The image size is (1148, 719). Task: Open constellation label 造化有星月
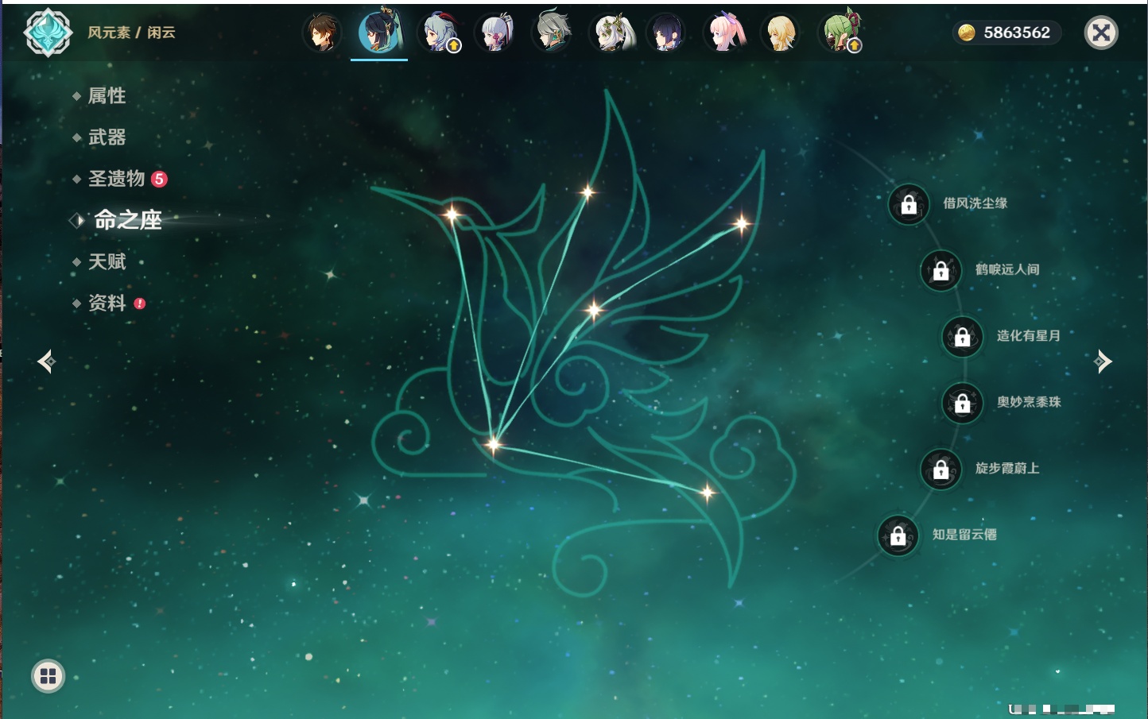1029,335
